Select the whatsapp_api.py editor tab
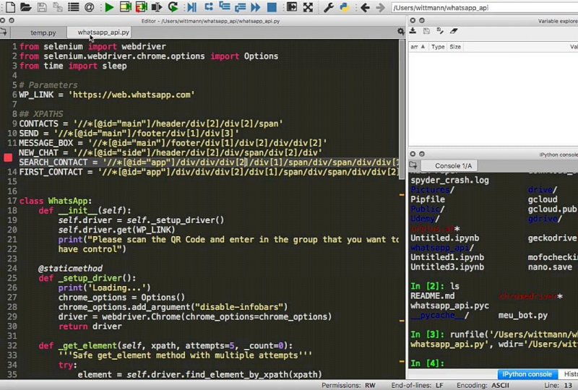 103,32
